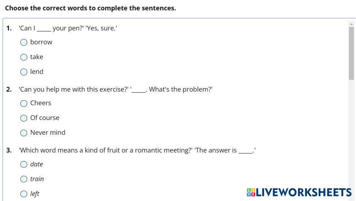Image resolution: width=356 pixels, height=201 pixels.
Task: Choose 'take' for question 1
Action: click(24, 57)
